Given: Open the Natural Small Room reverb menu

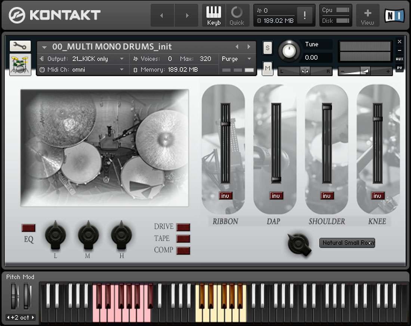Looking at the screenshot, I should 347,243.
